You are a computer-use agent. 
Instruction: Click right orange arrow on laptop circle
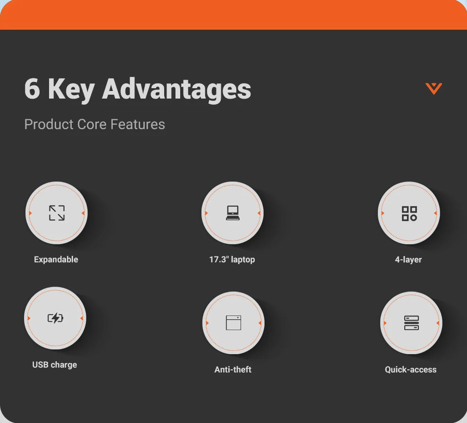[259, 213]
